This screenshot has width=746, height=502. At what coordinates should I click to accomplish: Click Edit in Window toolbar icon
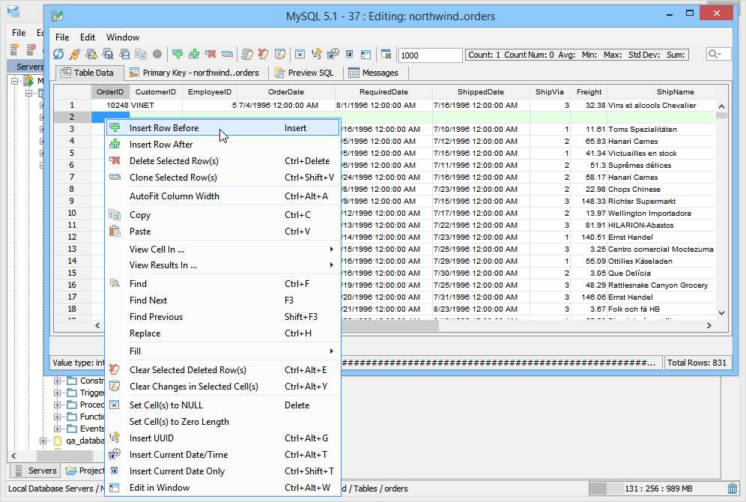coord(366,54)
